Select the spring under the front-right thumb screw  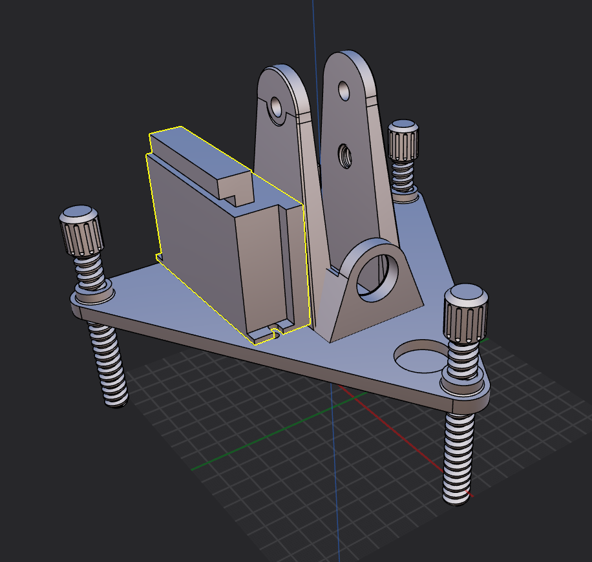tap(463, 359)
